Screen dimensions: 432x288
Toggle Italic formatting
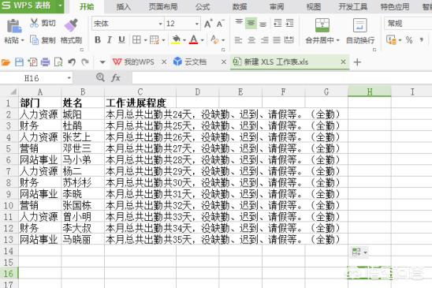coord(110,40)
